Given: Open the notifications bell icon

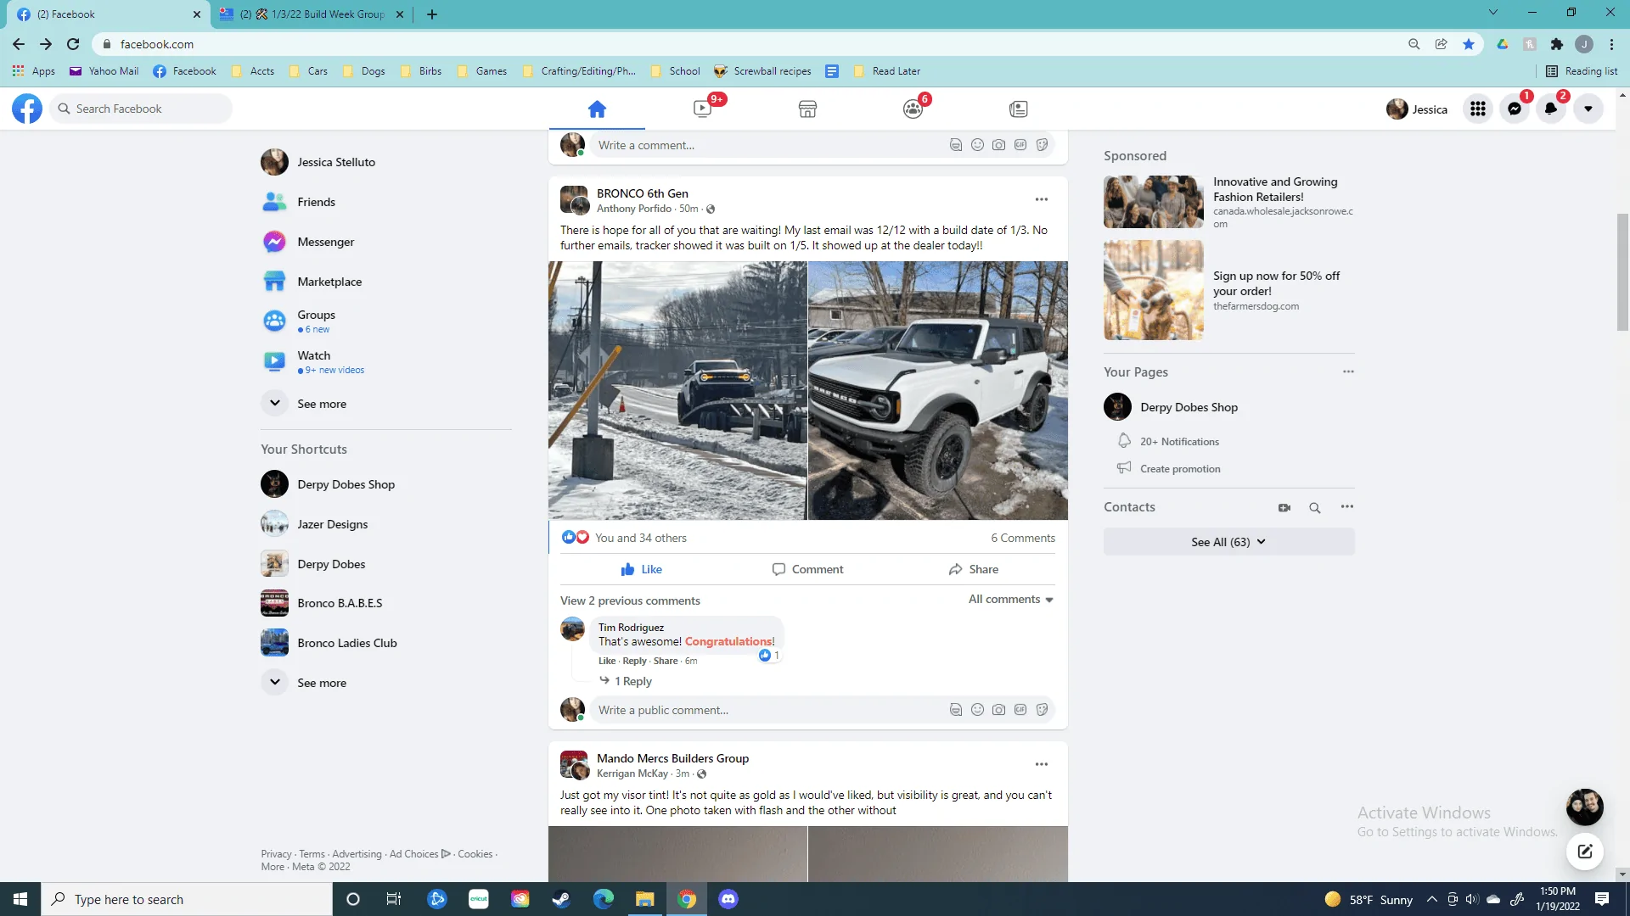Looking at the screenshot, I should coord(1551,109).
